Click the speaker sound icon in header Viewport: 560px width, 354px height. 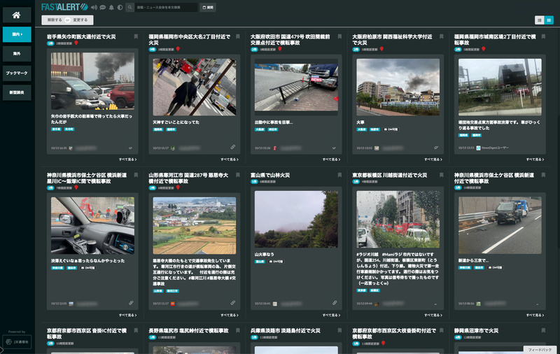pos(94,7)
